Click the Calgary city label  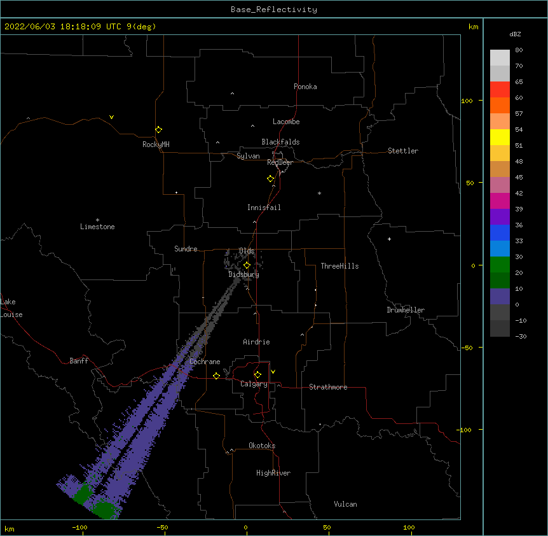pyautogui.click(x=254, y=384)
